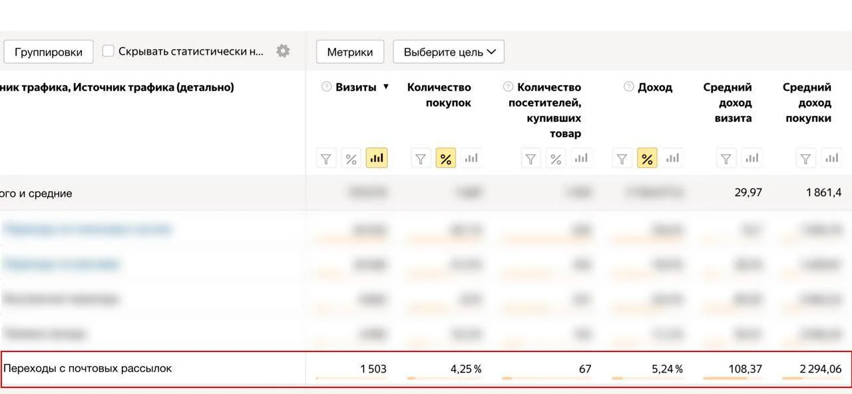Open table settings via the gear icon

click(282, 50)
